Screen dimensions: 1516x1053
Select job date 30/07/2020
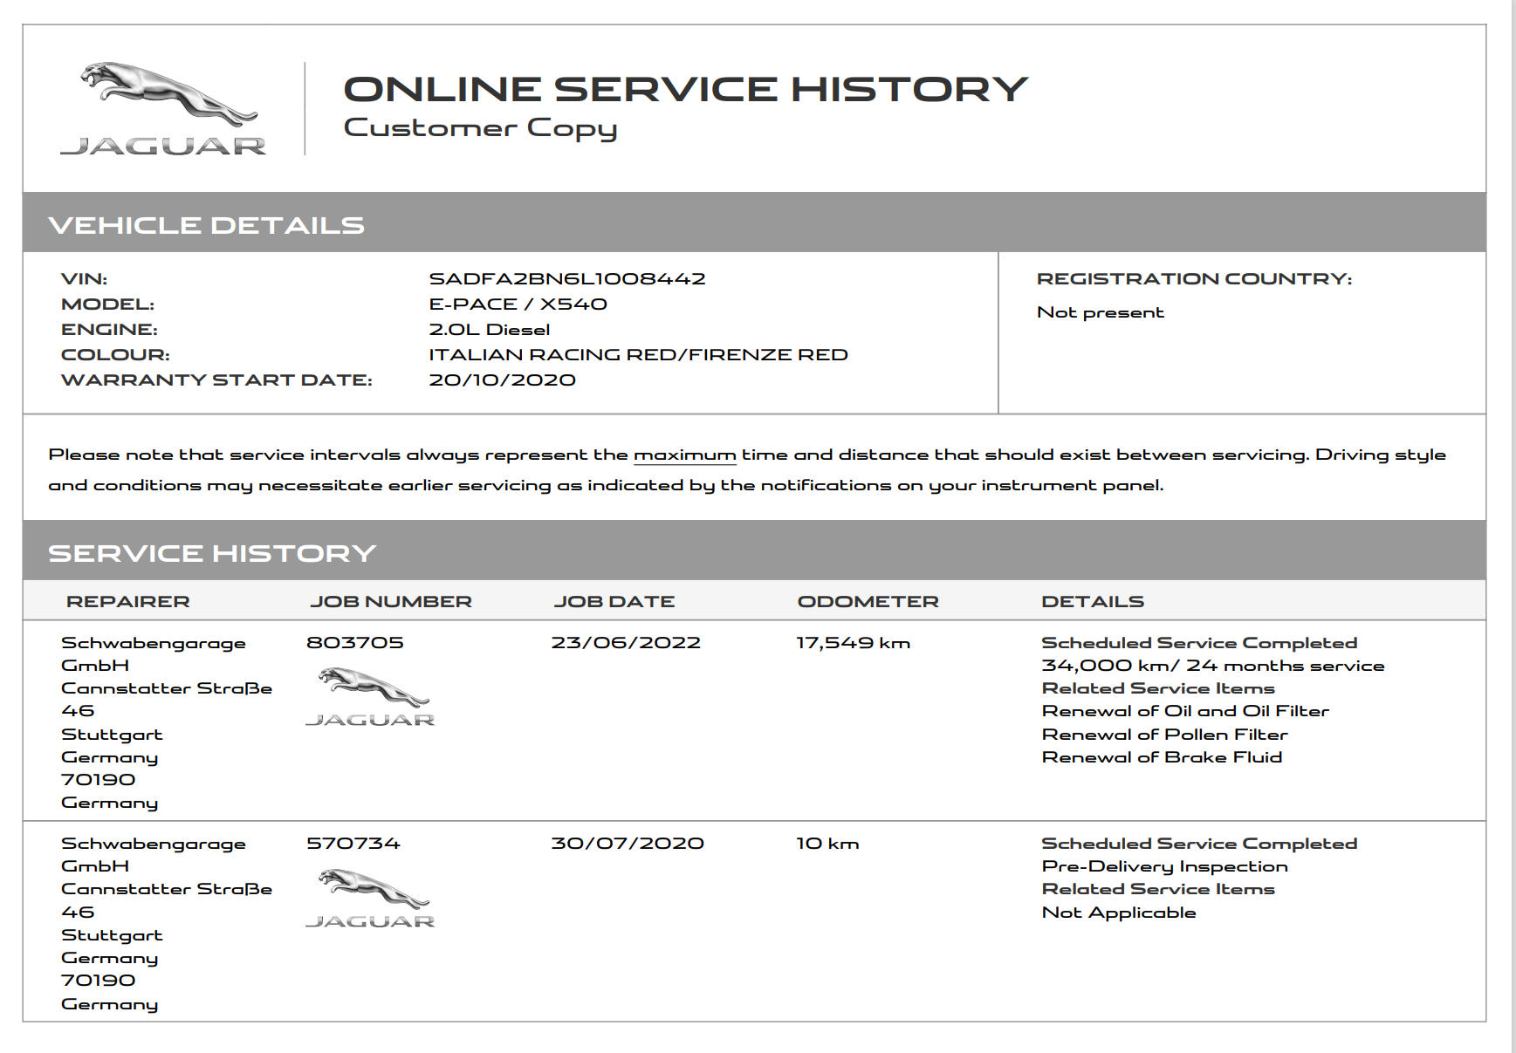(x=628, y=844)
